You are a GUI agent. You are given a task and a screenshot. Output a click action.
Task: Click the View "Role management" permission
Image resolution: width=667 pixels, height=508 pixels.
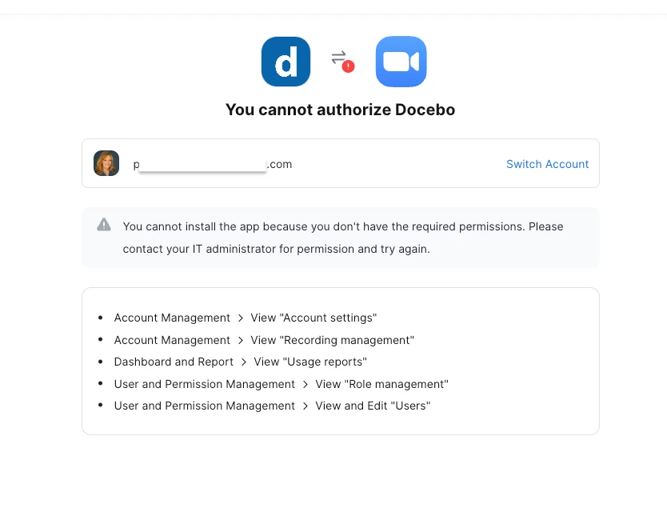382,384
